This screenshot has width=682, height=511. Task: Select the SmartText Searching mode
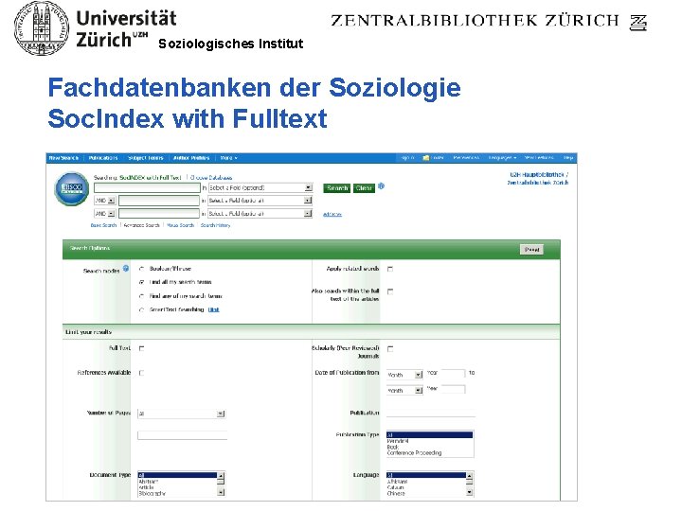click(141, 310)
